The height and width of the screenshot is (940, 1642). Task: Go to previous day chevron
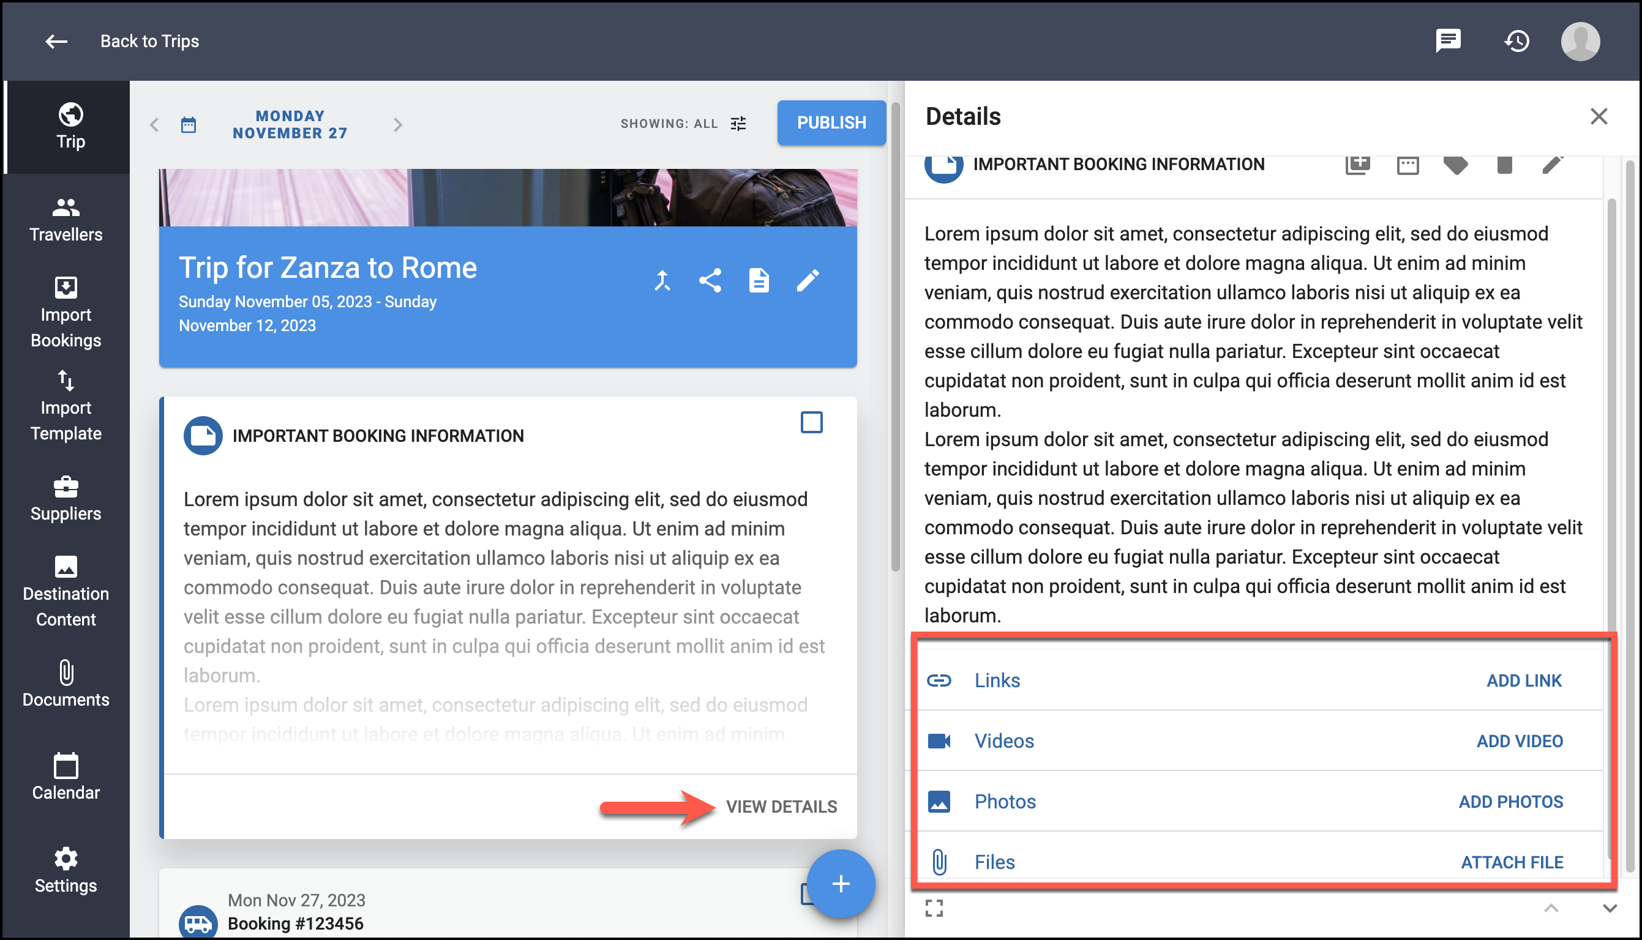click(x=154, y=125)
